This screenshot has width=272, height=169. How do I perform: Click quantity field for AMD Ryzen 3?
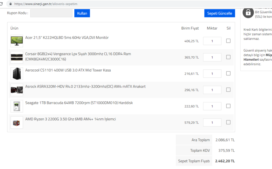point(212,123)
